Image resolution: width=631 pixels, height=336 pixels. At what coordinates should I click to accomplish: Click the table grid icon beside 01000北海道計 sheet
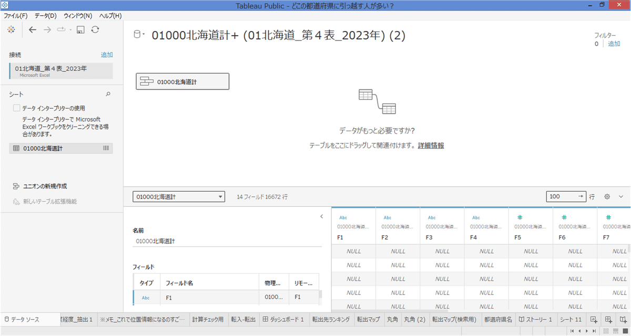click(16, 149)
